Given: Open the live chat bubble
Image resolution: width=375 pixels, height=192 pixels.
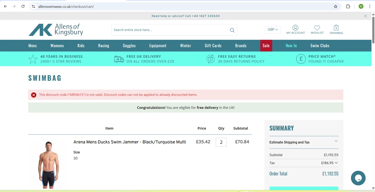Looking at the screenshot, I should pyautogui.click(x=358, y=178).
